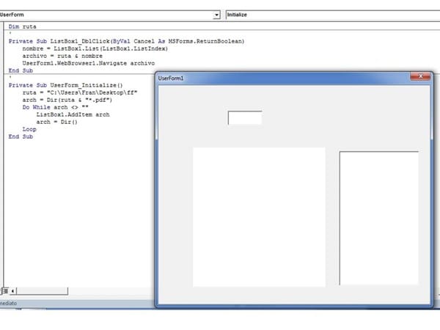Click the 'nombre = ListBox1.List' code line

pos(95,48)
